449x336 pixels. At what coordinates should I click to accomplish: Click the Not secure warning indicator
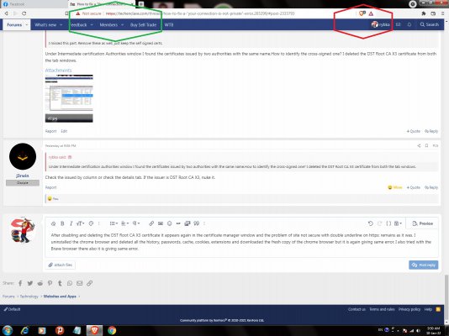(x=88, y=13)
